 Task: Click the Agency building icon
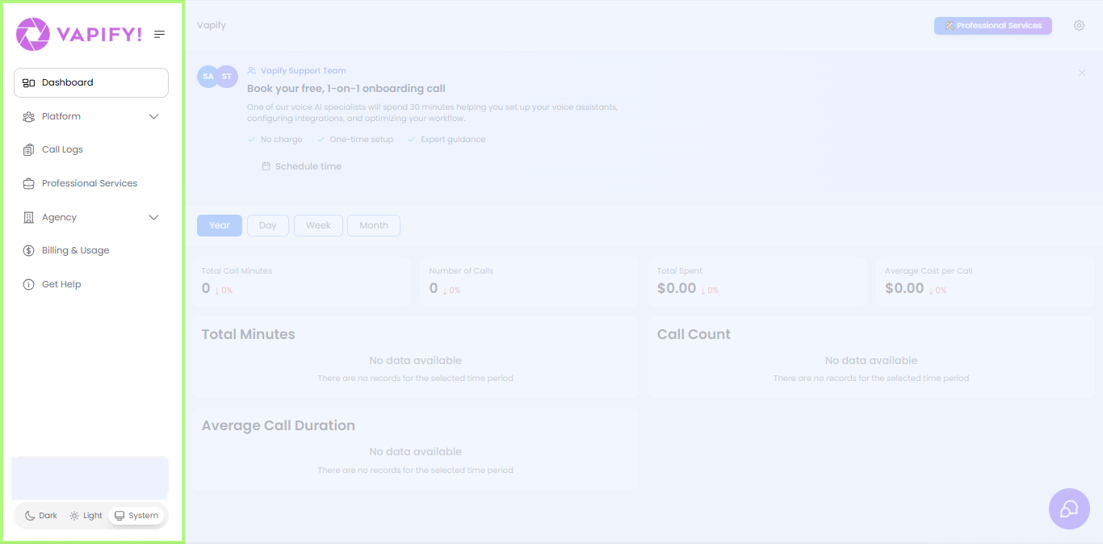[28, 217]
